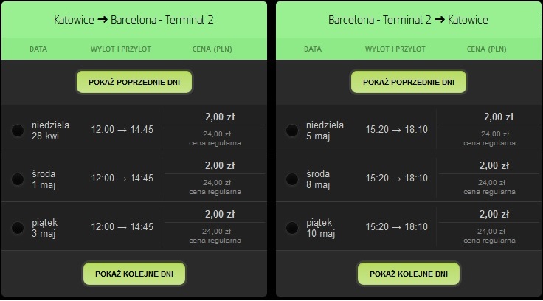The width and height of the screenshot is (543, 301).
Task: Select the piątek 10 maj return flight radio button
Action: pos(292,228)
